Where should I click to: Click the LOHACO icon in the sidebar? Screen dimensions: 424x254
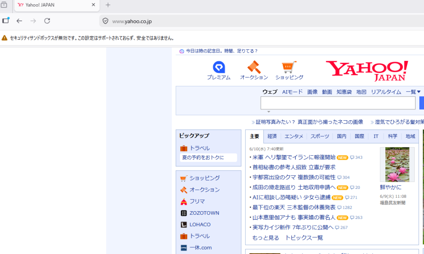184,225
